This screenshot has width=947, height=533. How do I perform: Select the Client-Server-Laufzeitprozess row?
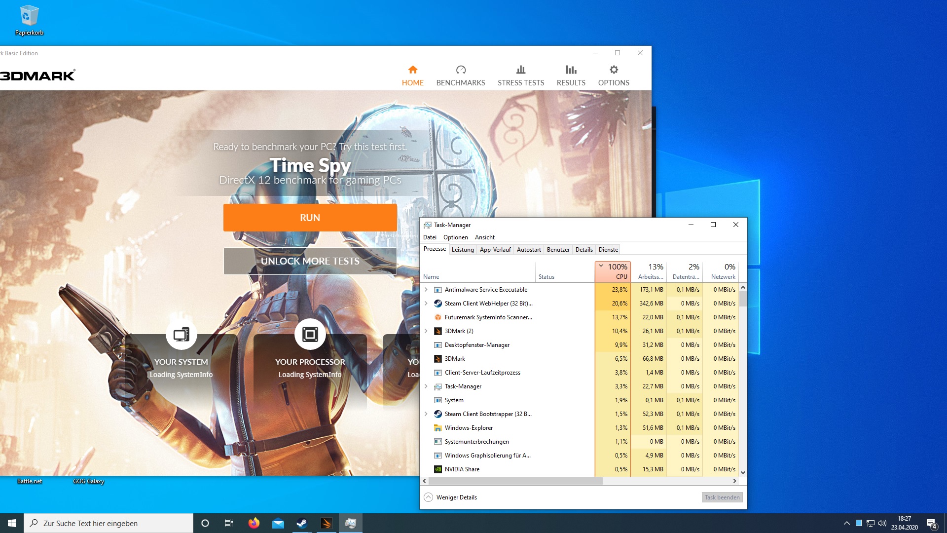click(580, 373)
